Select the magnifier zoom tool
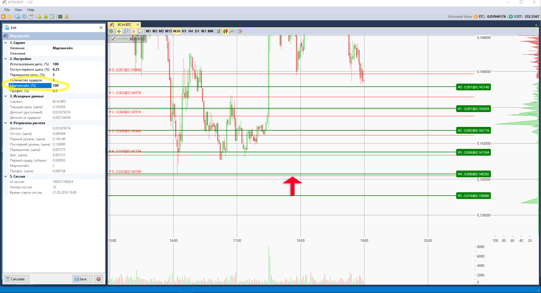The height and width of the screenshot is (293, 541). 126,31
